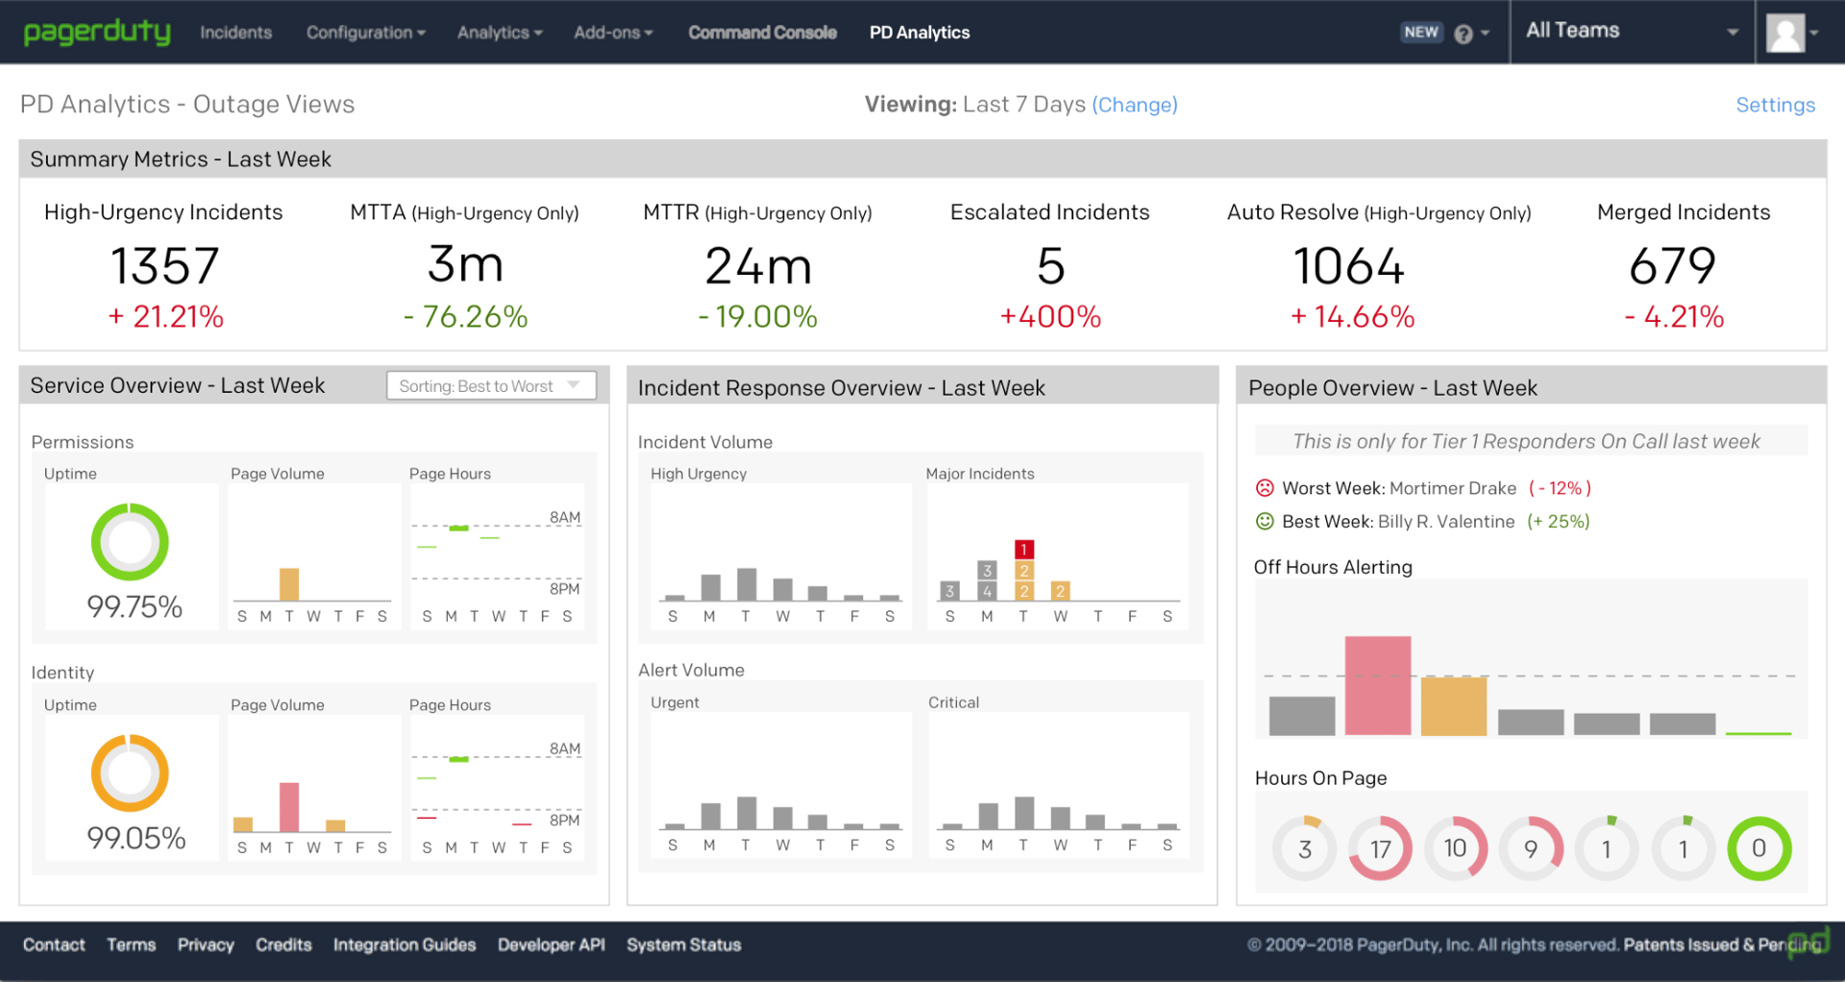Expand the All Teams dropdown

(x=1632, y=32)
